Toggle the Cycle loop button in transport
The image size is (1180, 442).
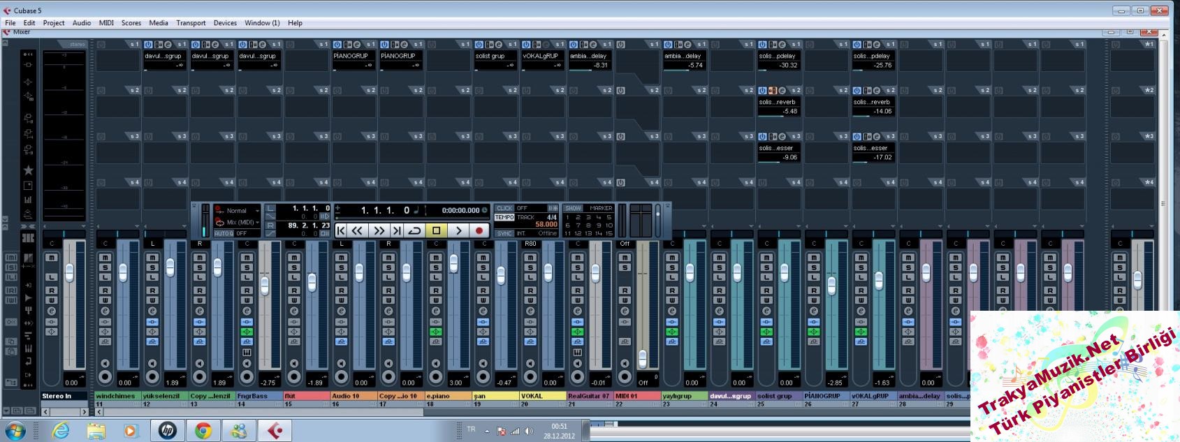(x=415, y=230)
